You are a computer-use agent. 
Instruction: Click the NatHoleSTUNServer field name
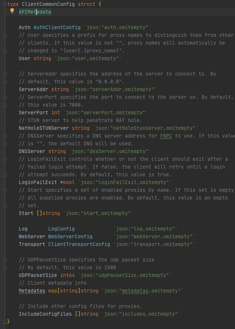44,128
